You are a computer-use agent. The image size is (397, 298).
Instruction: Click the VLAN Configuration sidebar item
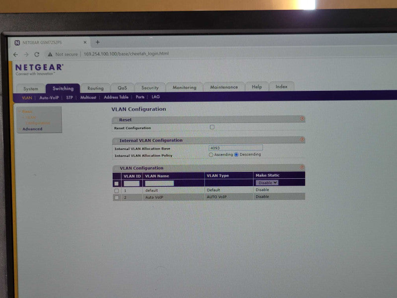38,120
